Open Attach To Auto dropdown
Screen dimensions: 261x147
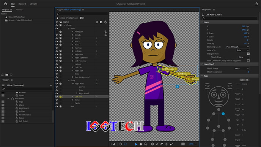coord(242,50)
